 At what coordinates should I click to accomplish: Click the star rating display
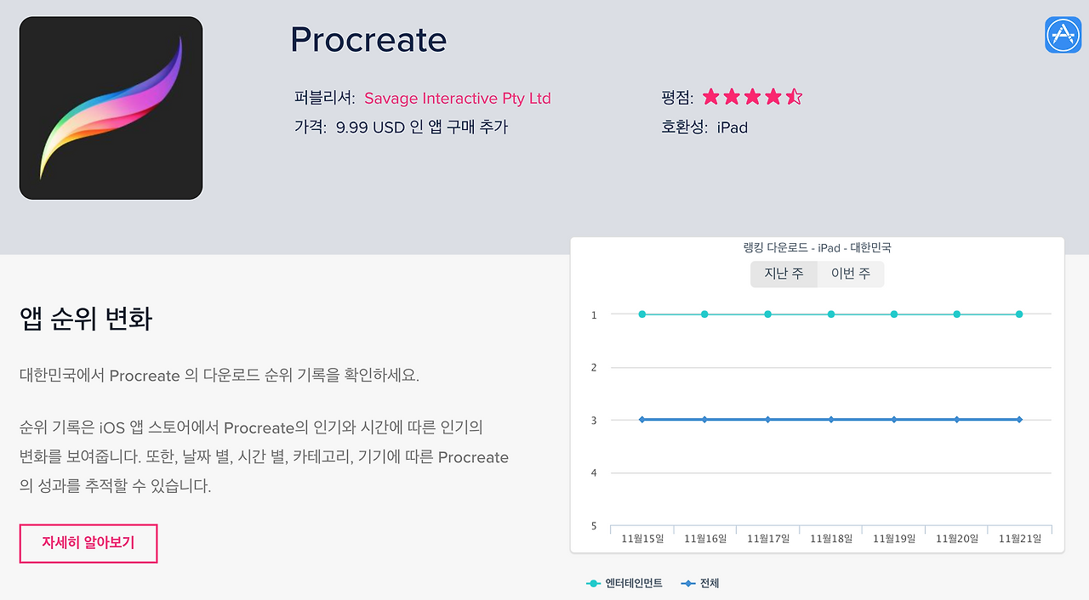[752, 97]
